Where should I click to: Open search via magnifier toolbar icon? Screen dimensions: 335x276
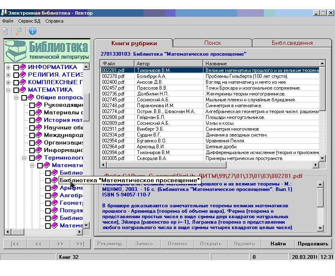pos(19,31)
